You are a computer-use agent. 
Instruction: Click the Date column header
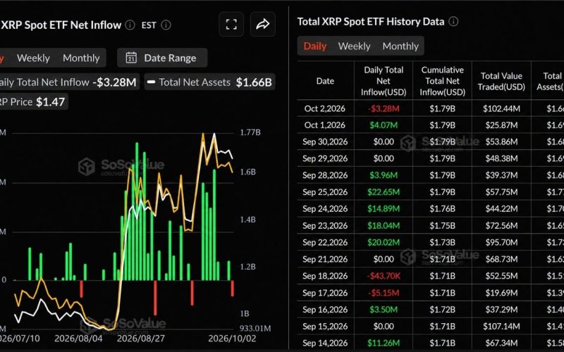(325, 81)
